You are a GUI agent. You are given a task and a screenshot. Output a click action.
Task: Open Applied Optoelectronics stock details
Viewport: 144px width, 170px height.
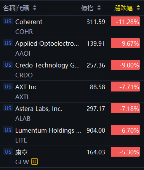click(x=72, y=48)
